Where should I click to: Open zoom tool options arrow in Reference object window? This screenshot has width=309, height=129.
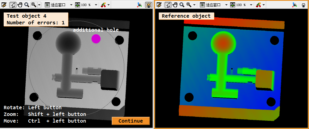tap(194, 5)
